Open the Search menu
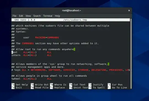Viewport: 149px width, 101px height. [37, 16]
